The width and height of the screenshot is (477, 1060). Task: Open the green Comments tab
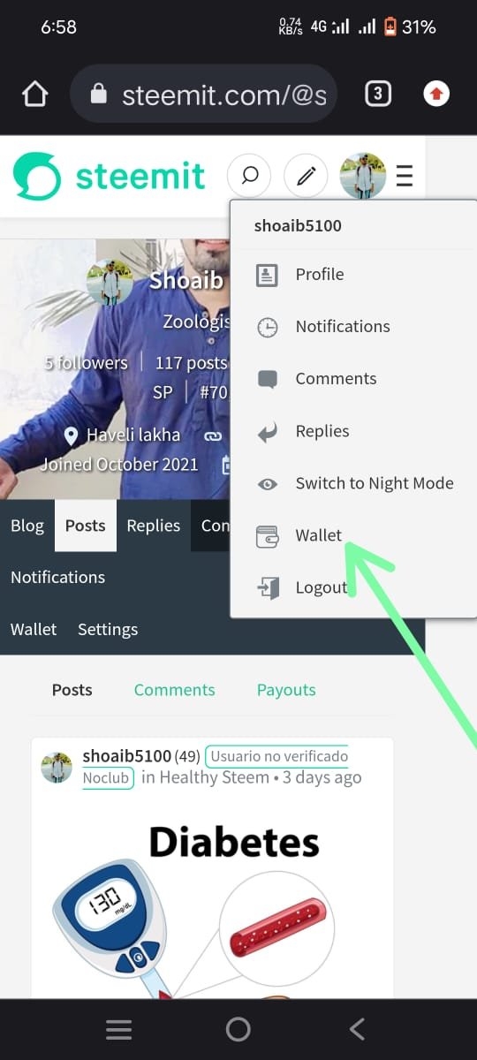(174, 690)
